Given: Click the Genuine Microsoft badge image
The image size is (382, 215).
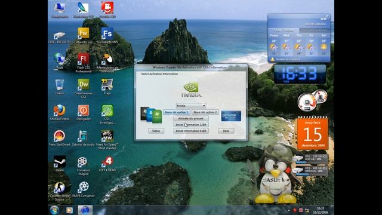Looking at the screenshot, I should coord(231,116).
